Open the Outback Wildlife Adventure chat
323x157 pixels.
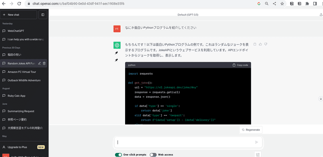(x=23, y=80)
